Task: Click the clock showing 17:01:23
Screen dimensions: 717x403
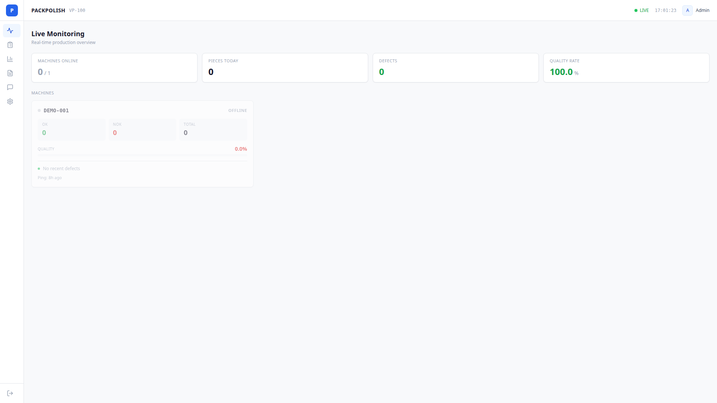Action: [x=665, y=10]
